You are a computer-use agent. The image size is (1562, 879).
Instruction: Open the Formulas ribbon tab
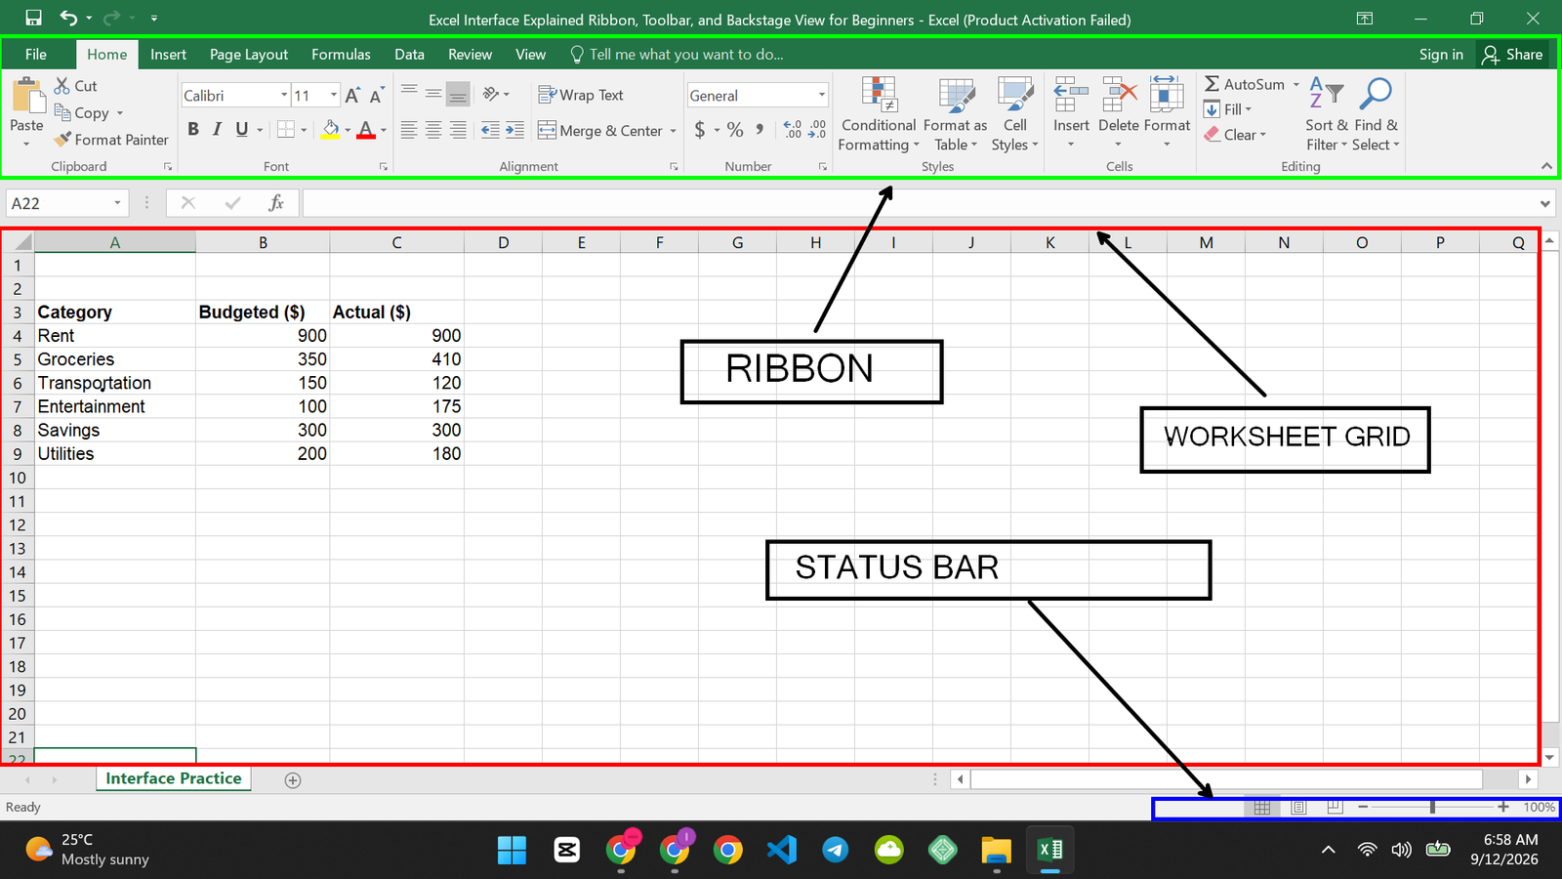[x=341, y=55]
